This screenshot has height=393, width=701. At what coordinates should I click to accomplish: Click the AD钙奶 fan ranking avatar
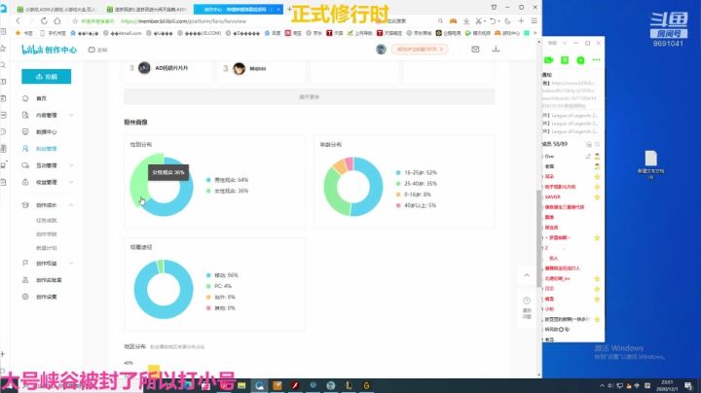pyautogui.click(x=144, y=68)
